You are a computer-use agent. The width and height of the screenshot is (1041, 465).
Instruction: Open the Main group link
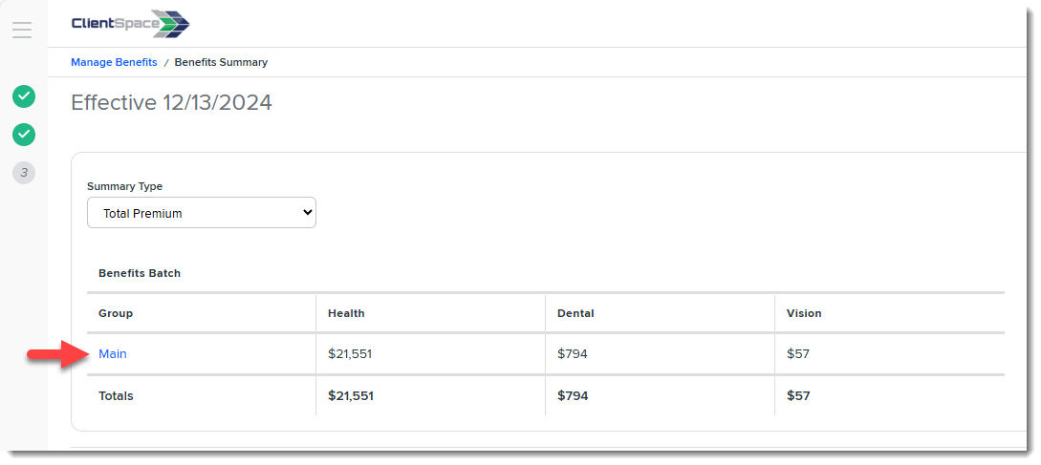pyautogui.click(x=113, y=353)
